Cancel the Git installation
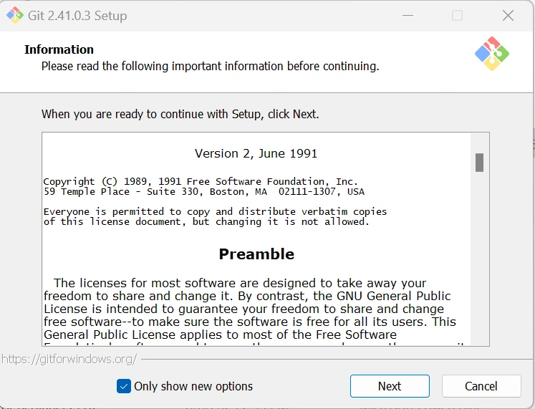535x409 pixels. pos(481,386)
